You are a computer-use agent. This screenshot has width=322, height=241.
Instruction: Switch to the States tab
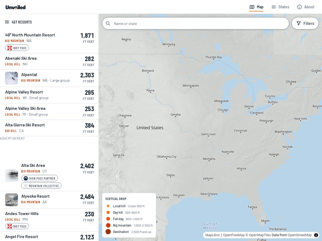coord(280,7)
